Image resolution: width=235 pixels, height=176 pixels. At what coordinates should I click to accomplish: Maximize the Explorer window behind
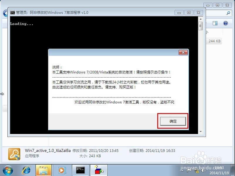click(217, 5)
